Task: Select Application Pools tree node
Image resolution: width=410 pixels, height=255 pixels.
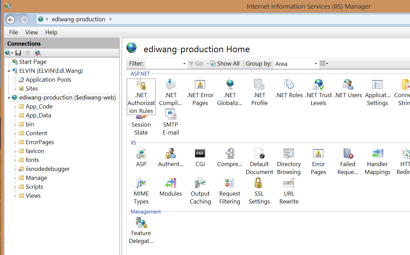Action: (x=48, y=80)
